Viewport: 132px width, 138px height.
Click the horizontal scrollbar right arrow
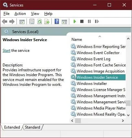coord(123,121)
